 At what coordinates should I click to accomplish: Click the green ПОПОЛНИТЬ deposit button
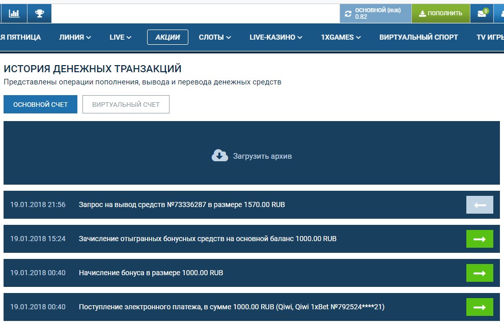pyautogui.click(x=441, y=13)
